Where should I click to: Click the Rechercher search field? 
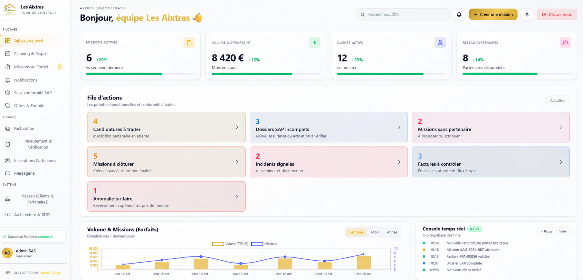[x=403, y=14]
